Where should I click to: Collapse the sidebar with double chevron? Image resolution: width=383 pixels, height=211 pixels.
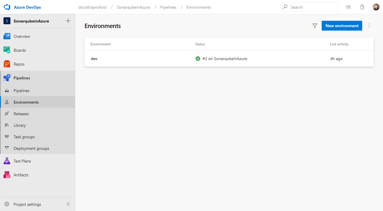68,204
